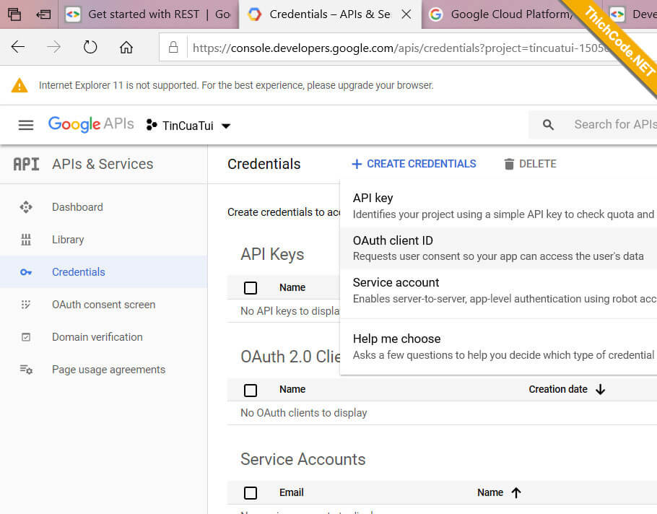The height and width of the screenshot is (514, 657).
Task: Open Domain verification page
Action: (x=103, y=337)
